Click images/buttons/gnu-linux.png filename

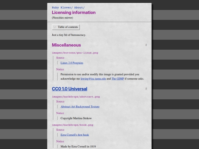pos(75,53)
